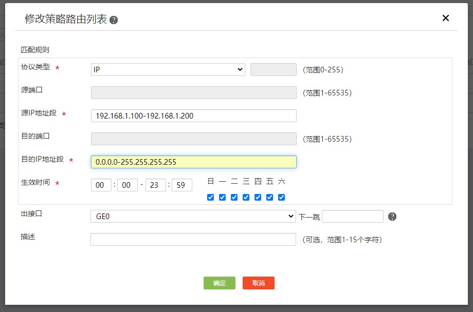The image size is (473, 312).
Task: Click the 下一跳 next-hop input field
Action: [x=353, y=216]
